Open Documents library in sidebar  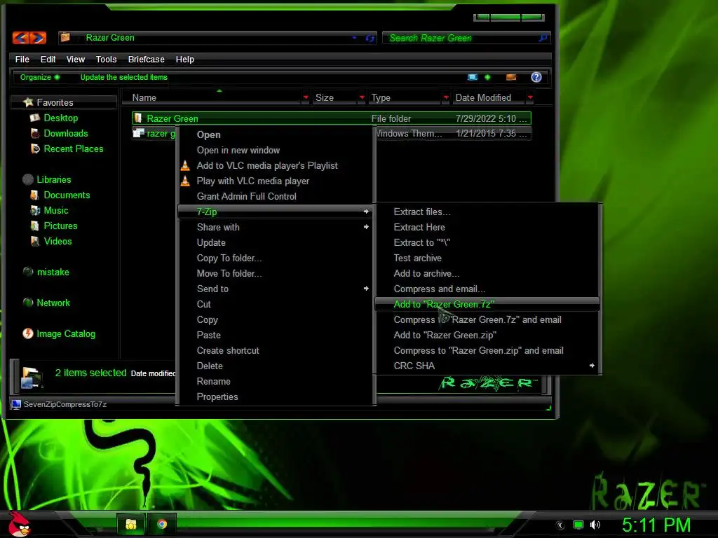67,195
